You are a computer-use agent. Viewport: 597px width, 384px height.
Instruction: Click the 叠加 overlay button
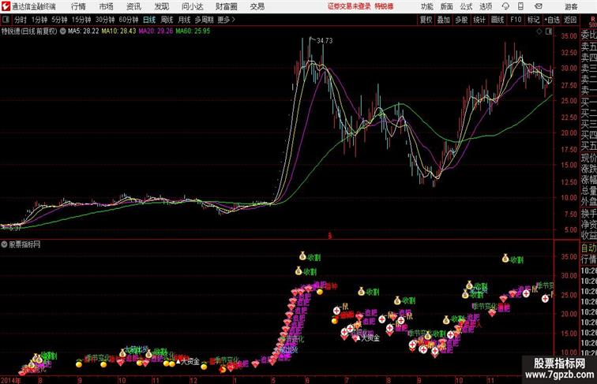click(444, 20)
